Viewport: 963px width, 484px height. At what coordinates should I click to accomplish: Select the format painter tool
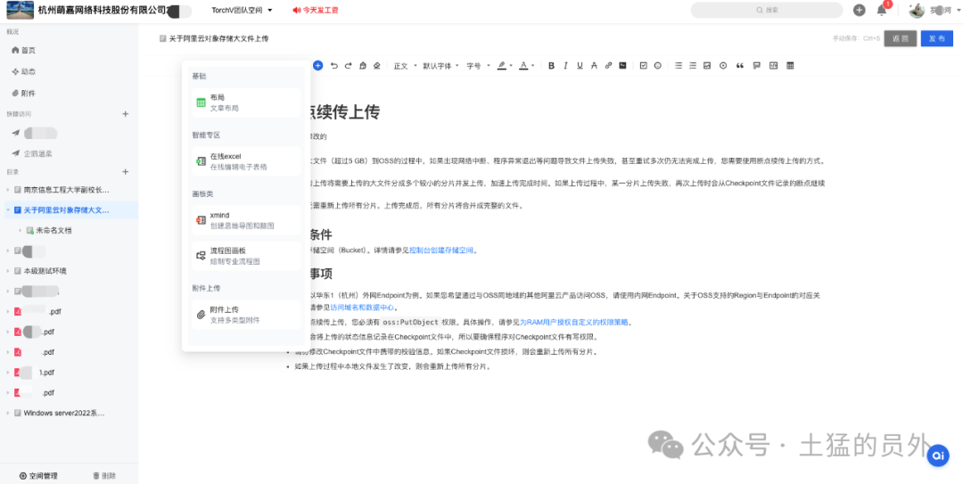click(x=363, y=66)
